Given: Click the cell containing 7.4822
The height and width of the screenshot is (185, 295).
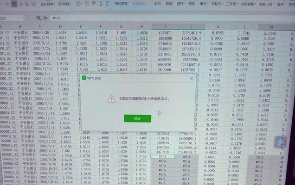Looking at the screenshot, I should (234, 148).
